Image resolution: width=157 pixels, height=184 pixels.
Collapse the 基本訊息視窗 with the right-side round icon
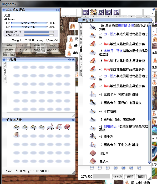pos(57,10)
